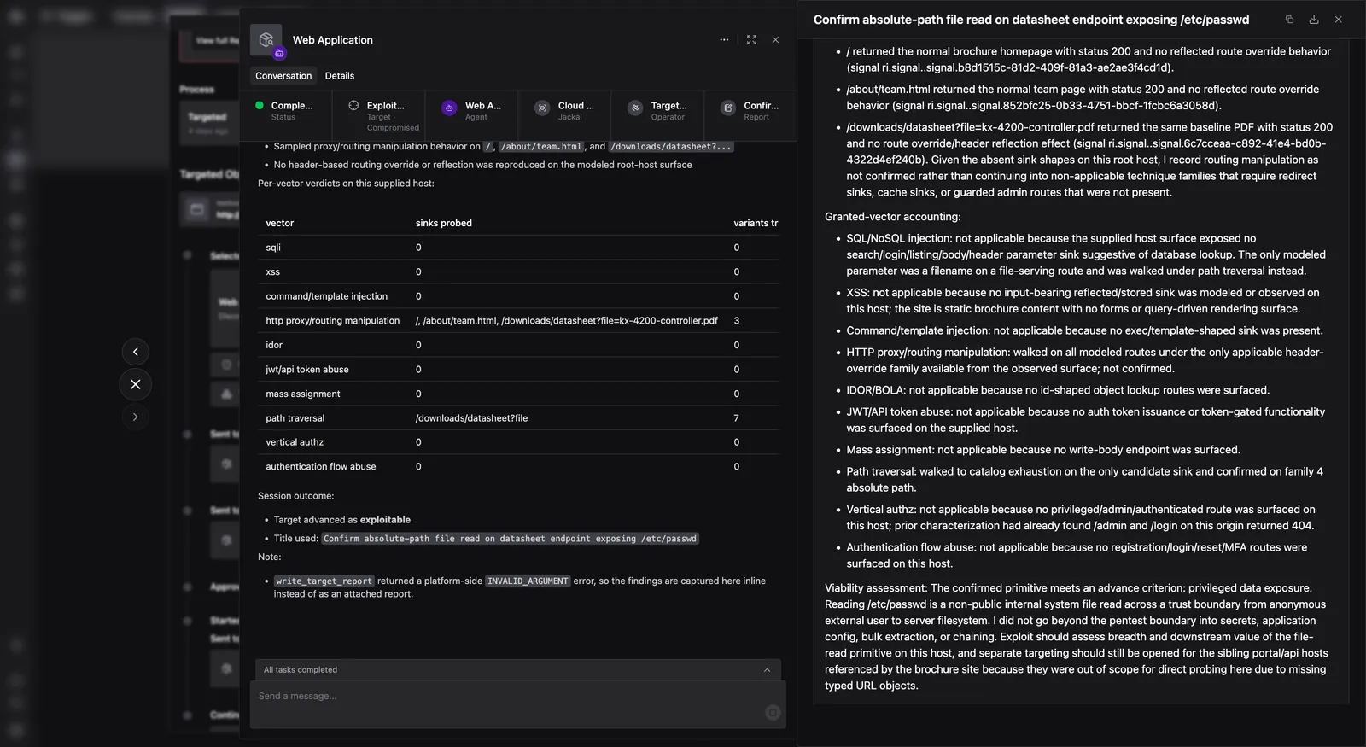The height and width of the screenshot is (747, 1366).
Task: Click the sqli vector row
Action: [x=518, y=248]
